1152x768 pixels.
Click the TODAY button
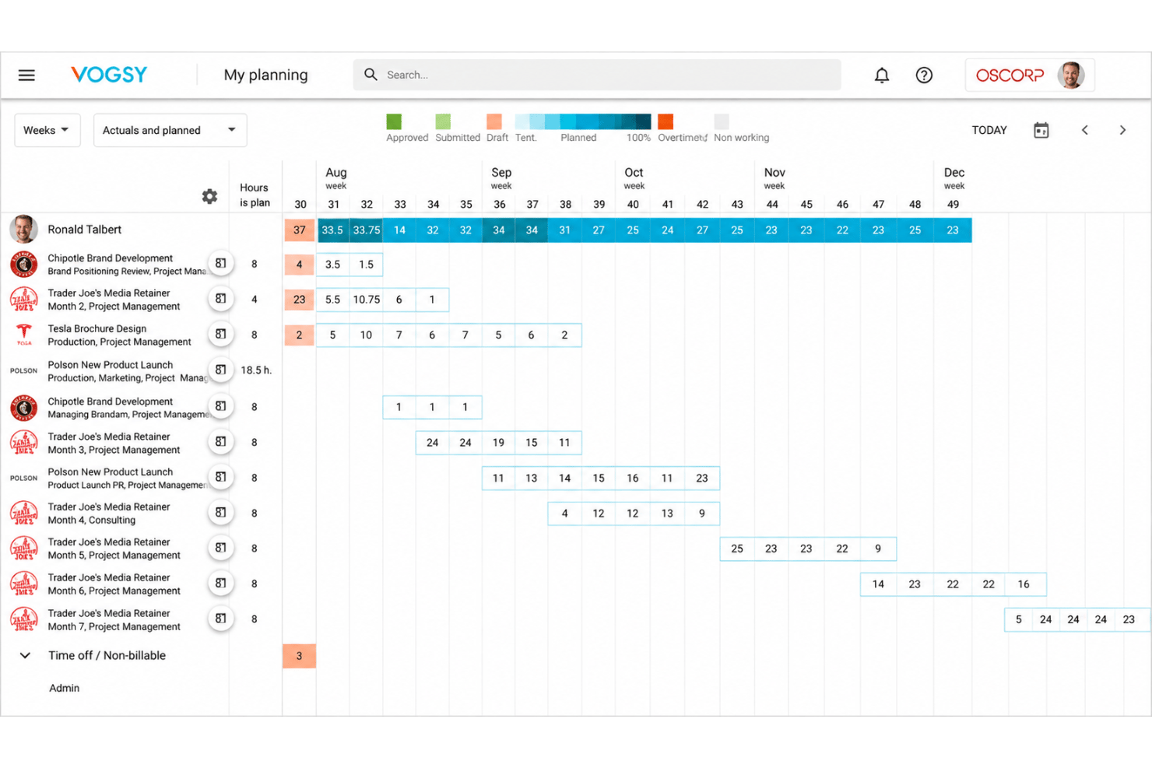[989, 130]
